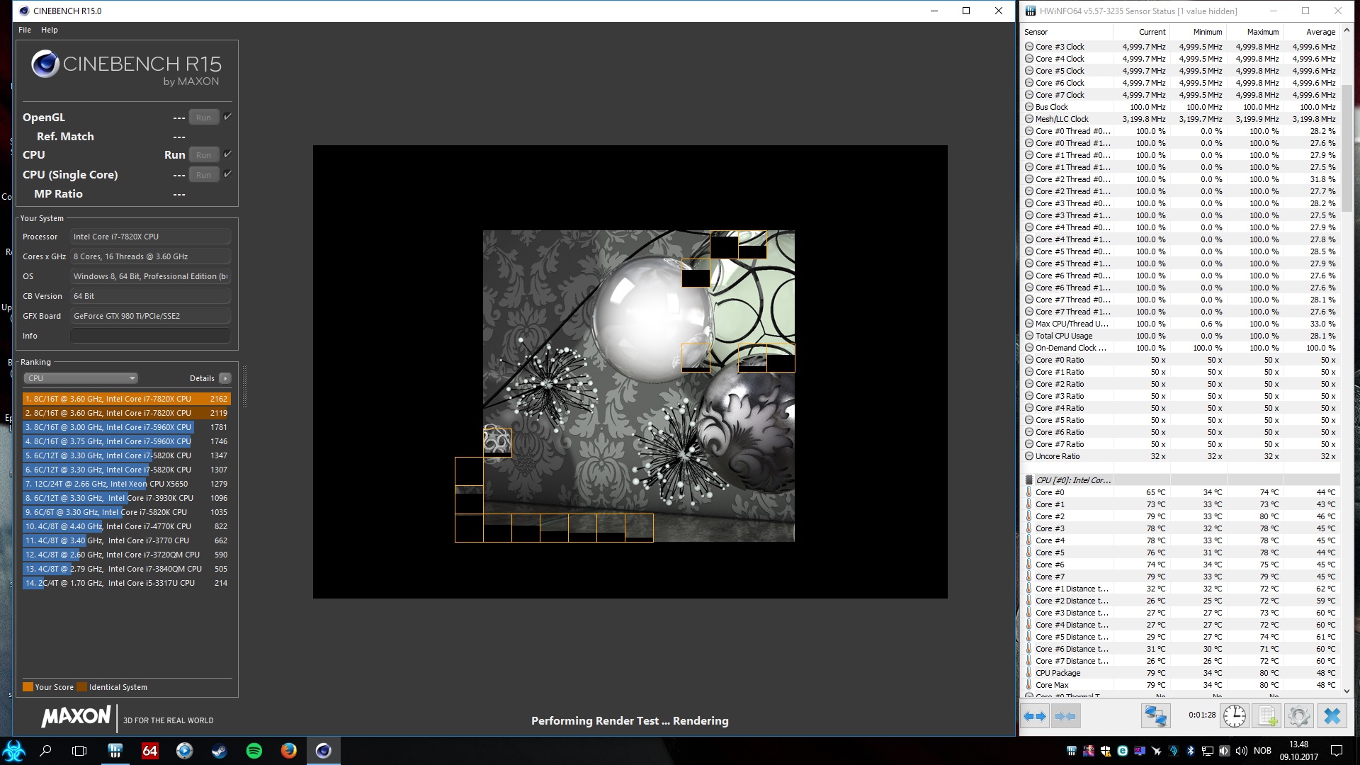Viewport: 1360px width, 765px height.
Task: Click the tray speaker volume icon
Action: [x=1242, y=751]
